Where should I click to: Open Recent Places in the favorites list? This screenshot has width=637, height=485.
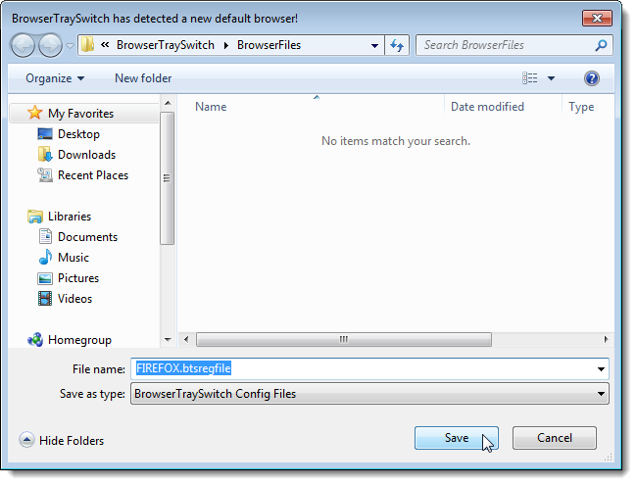click(x=93, y=175)
